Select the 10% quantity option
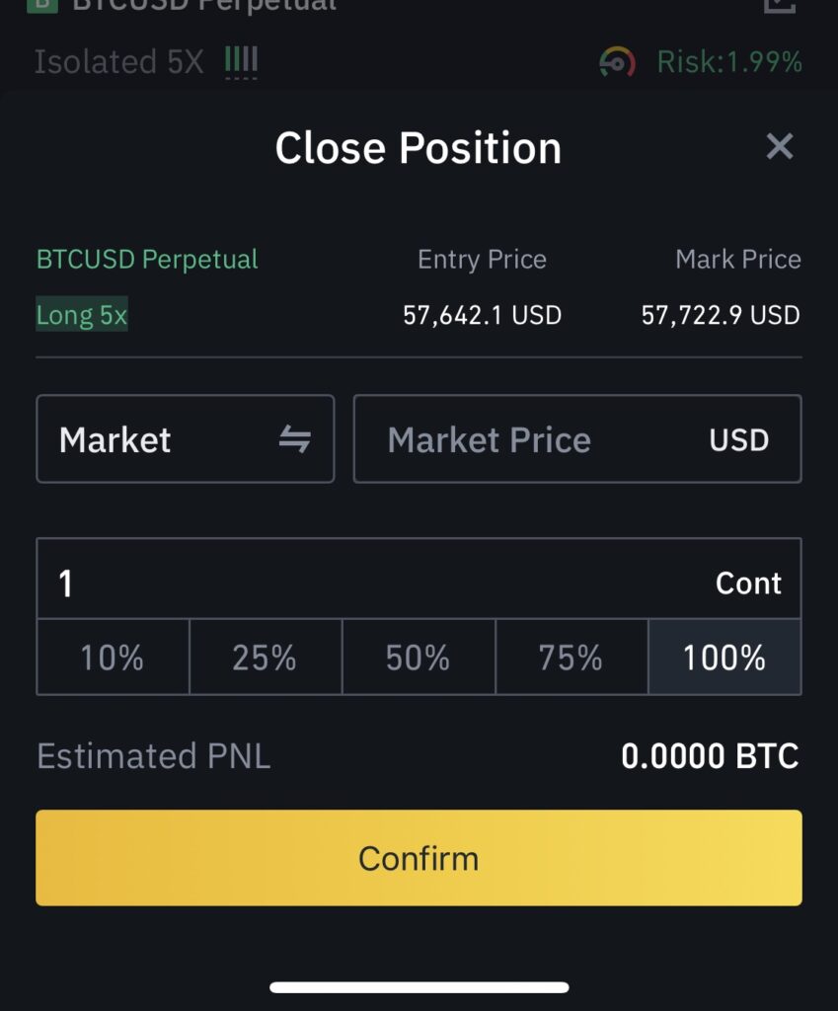This screenshot has height=1011, width=838. click(x=113, y=657)
